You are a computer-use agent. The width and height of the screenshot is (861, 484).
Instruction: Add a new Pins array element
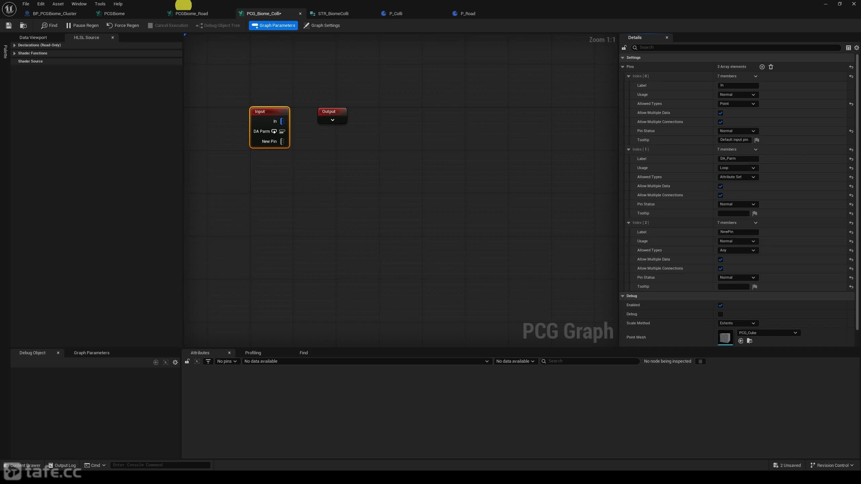pyautogui.click(x=762, y=67)
